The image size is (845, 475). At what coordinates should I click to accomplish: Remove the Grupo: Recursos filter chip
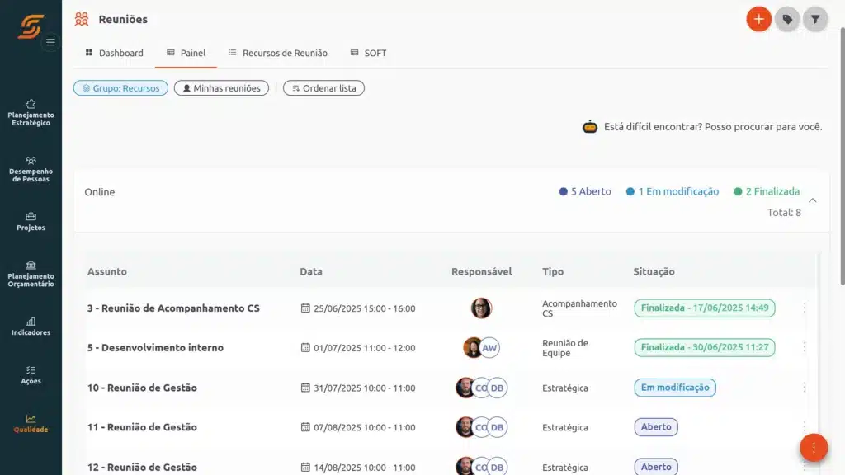point(120,87)
